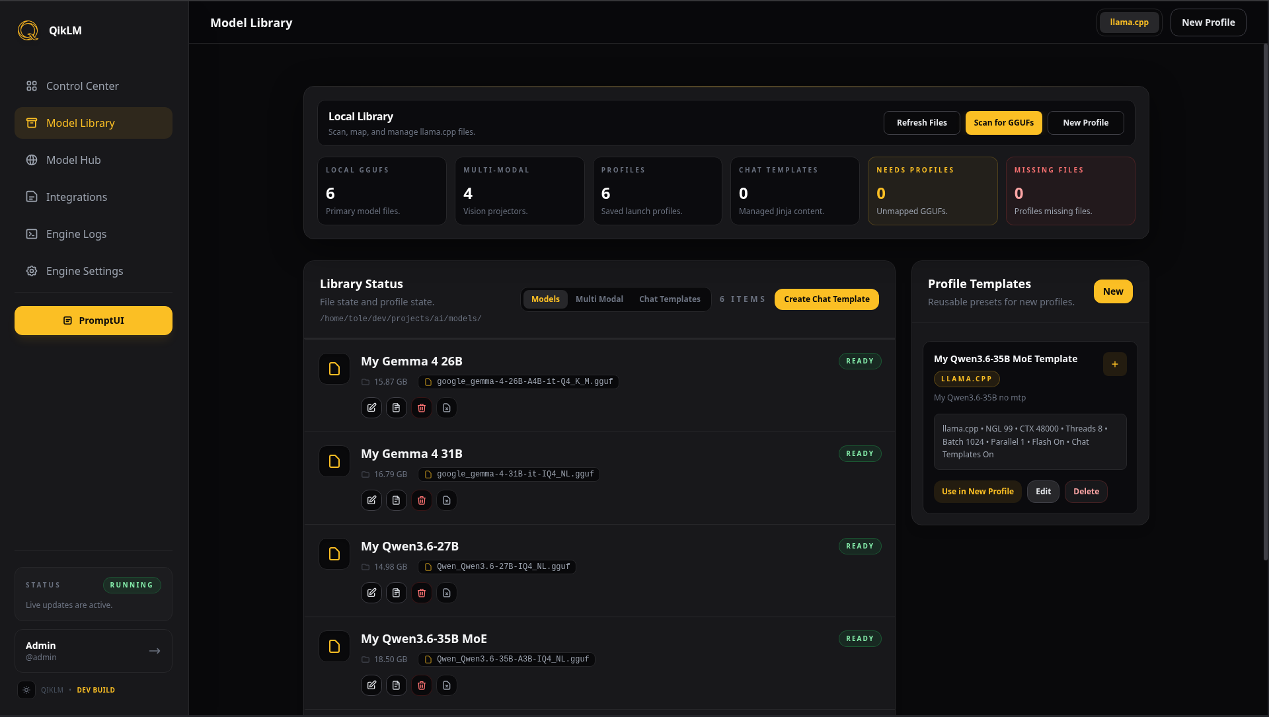
Task: Click the edit pencil icon for My Qwen3.6-27B
Action: 371,593
